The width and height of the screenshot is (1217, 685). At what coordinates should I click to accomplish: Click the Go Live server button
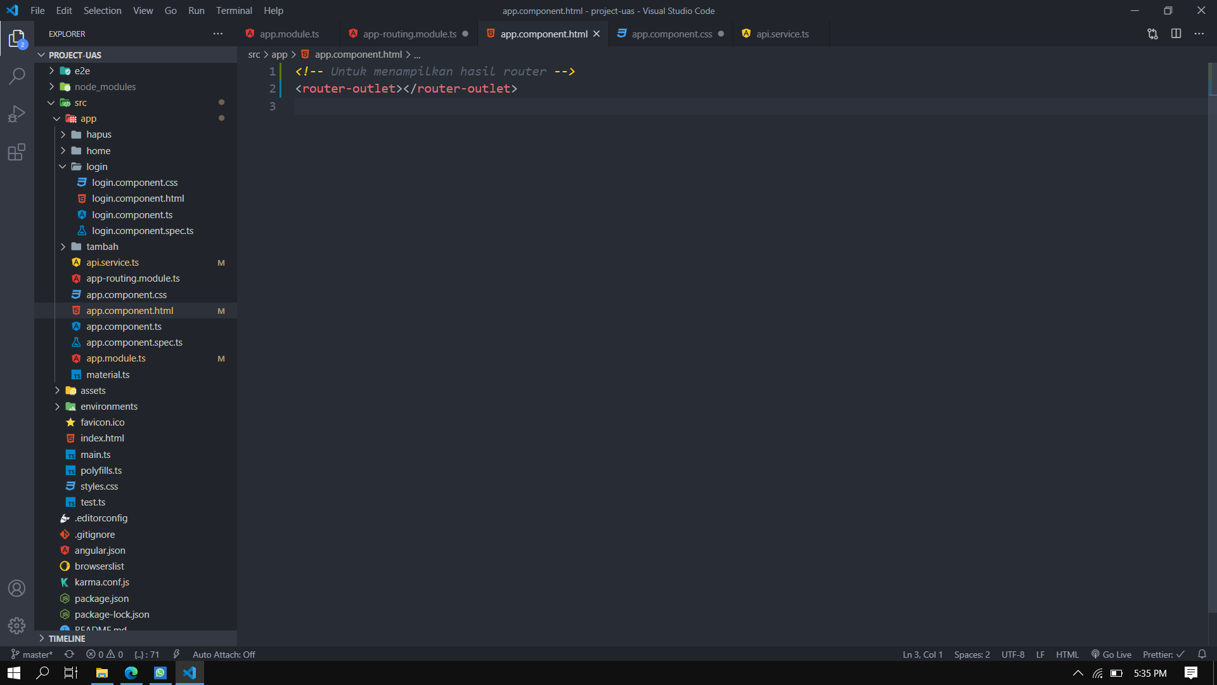coord(1111,655)
